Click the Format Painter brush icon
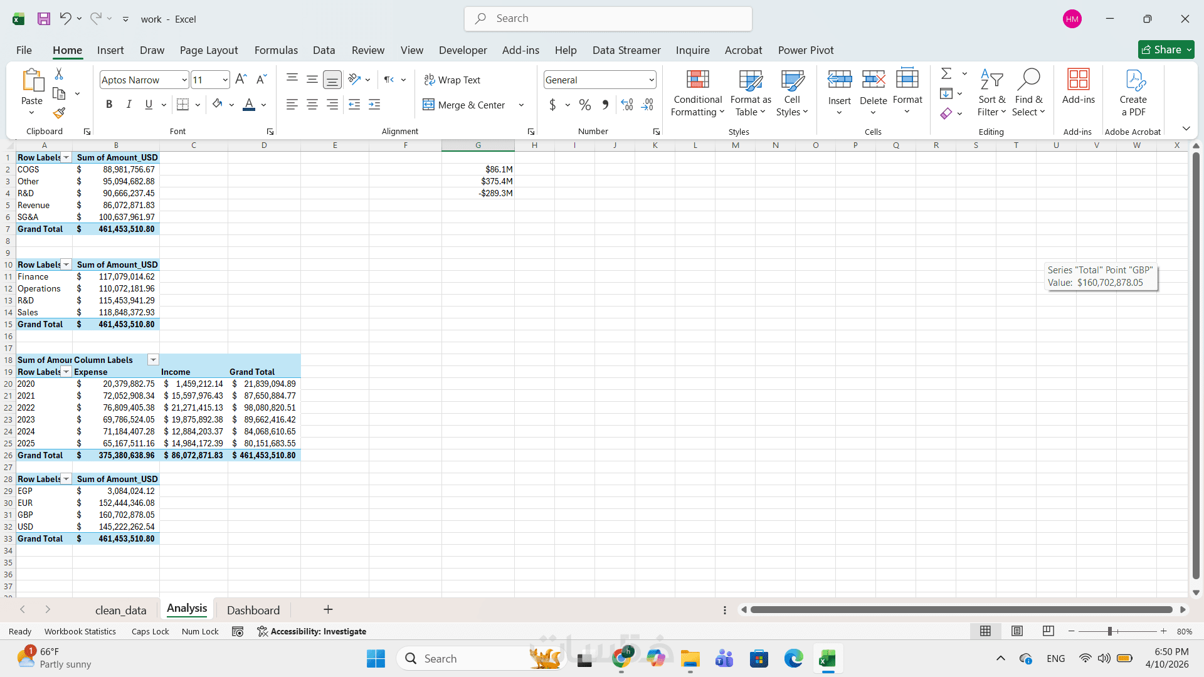 coord(59,113)
